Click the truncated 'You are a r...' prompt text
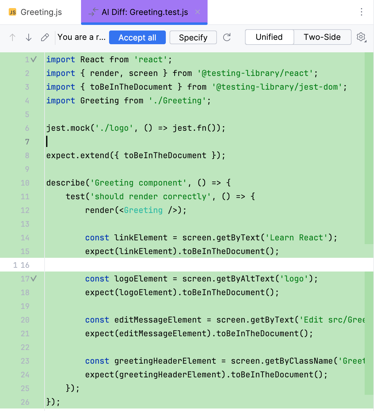 tap(81, 37)
